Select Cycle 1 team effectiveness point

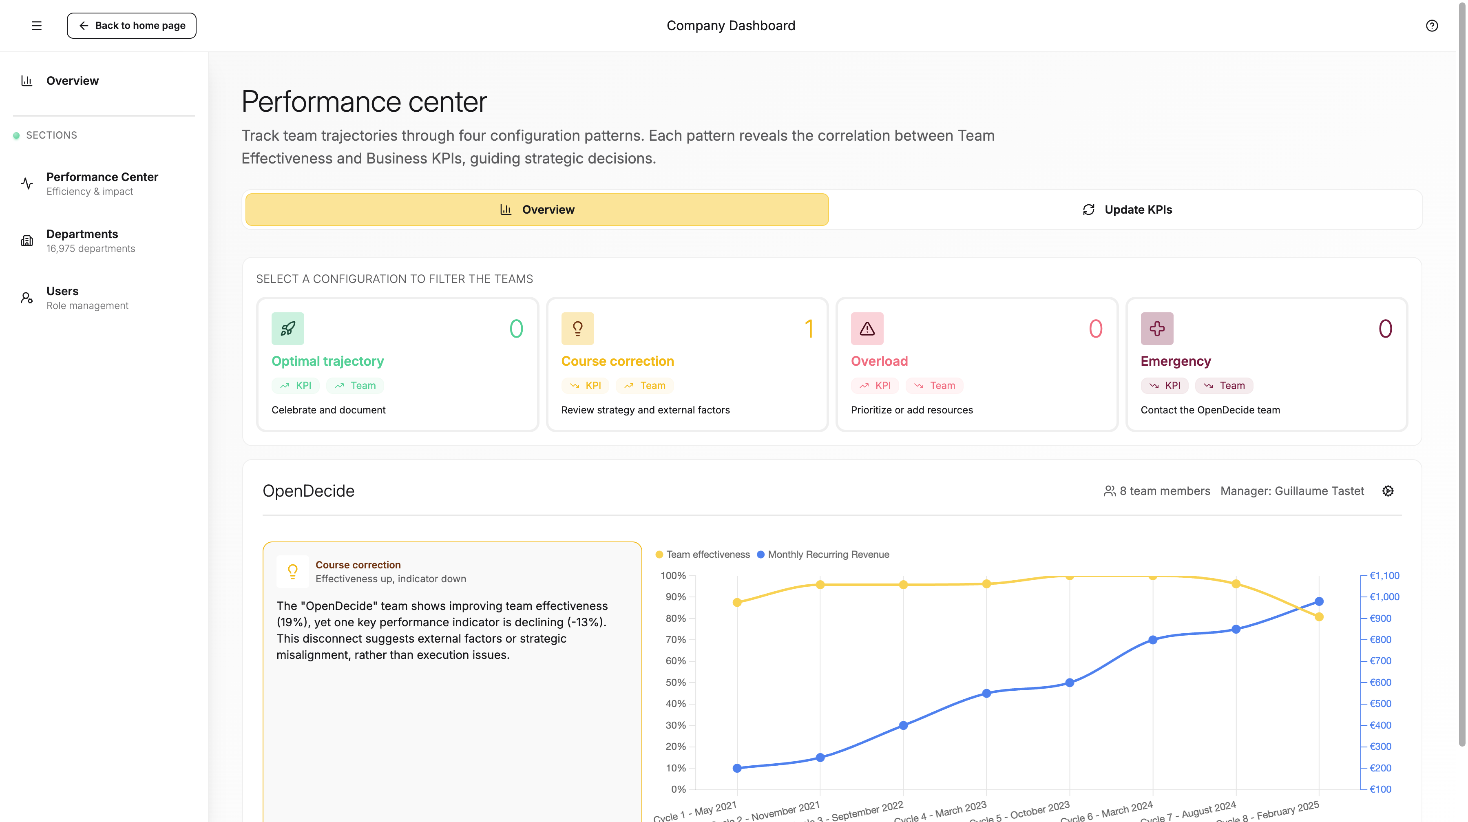(x=737, y=602)
